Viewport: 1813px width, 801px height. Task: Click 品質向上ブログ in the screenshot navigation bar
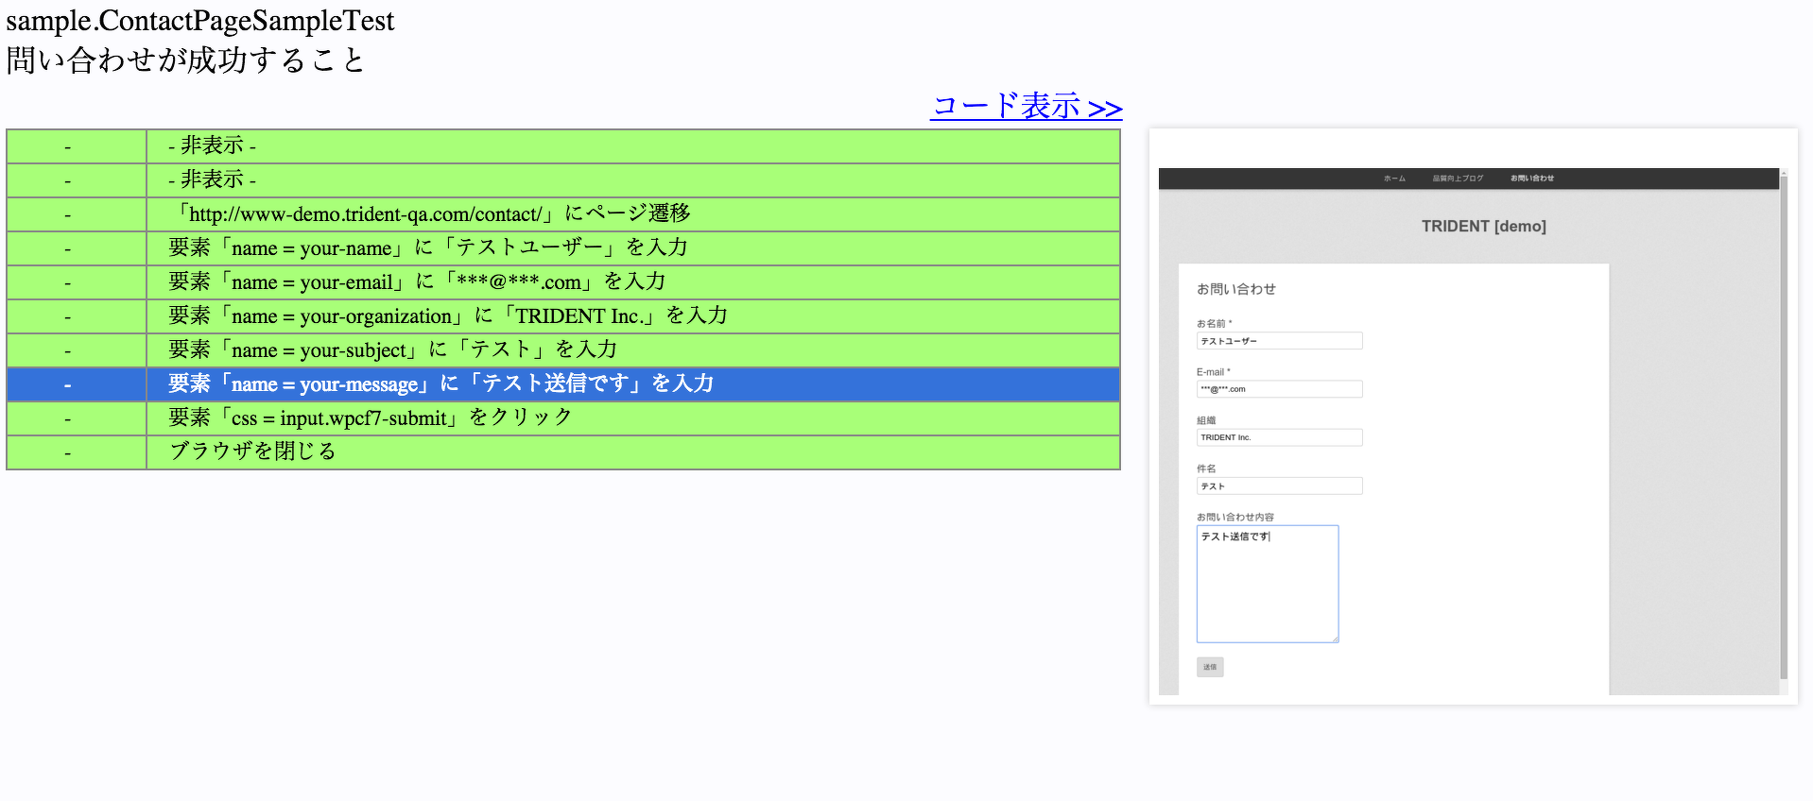1458,179
